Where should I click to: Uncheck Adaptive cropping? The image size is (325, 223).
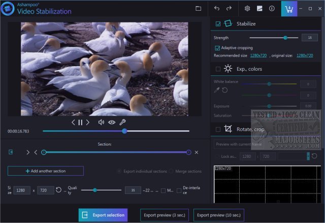coord(217,48)
